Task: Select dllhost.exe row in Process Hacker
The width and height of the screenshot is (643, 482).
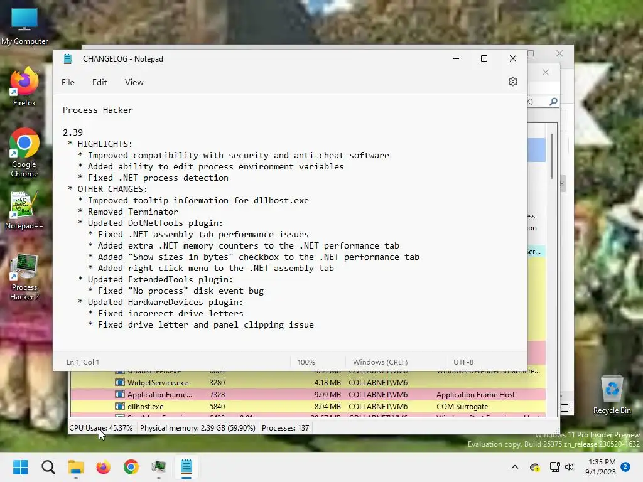Action: (x=308, y=407)
